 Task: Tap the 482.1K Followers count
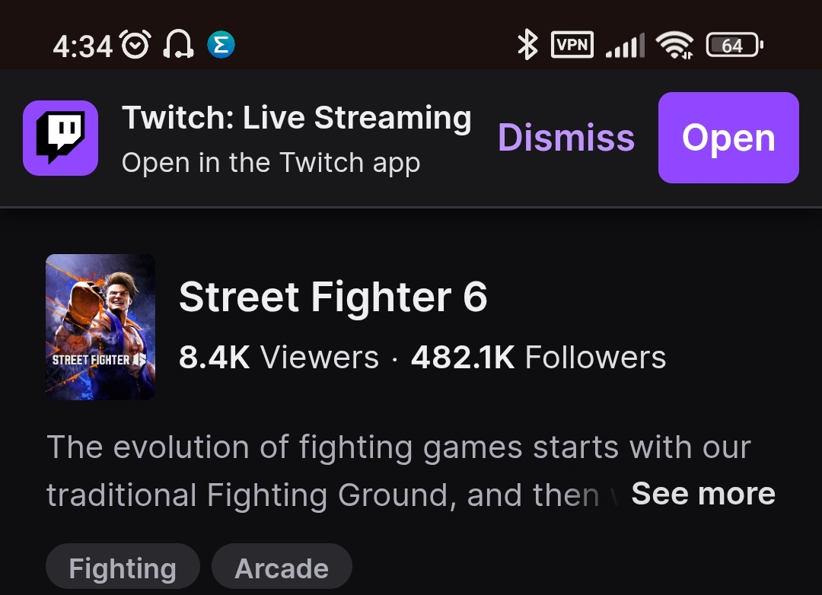coord(538,357)
